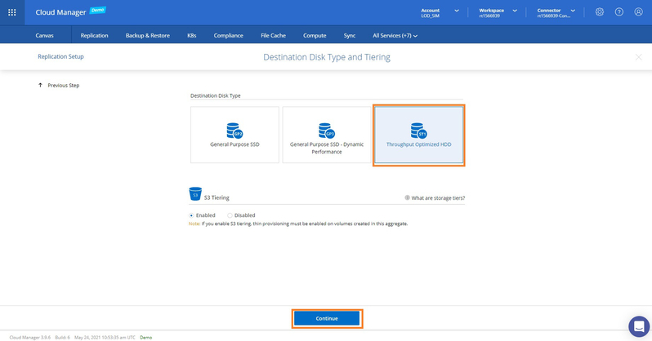Pick General Purpose SSD - Dynamic Performance
The width and height of the screenshot is (652, 341).
click(x=326, y=135)
